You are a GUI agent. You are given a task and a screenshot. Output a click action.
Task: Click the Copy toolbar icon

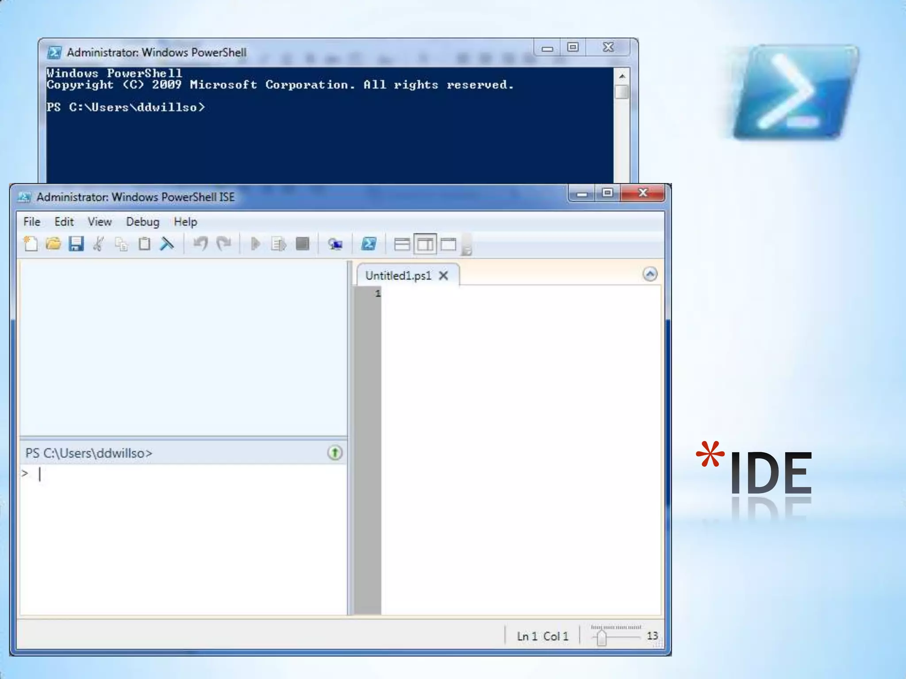tap(121, 244)
